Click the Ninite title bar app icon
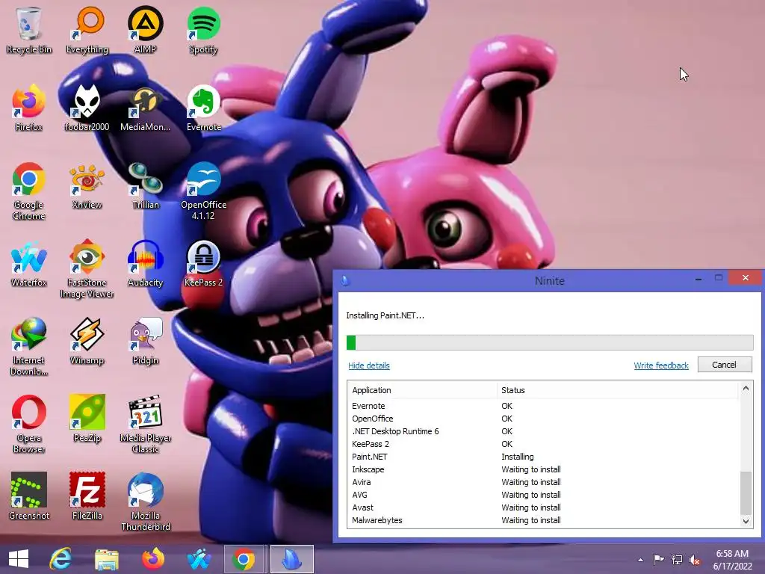Viewport: 765px width, 574px height. [345, 281]
